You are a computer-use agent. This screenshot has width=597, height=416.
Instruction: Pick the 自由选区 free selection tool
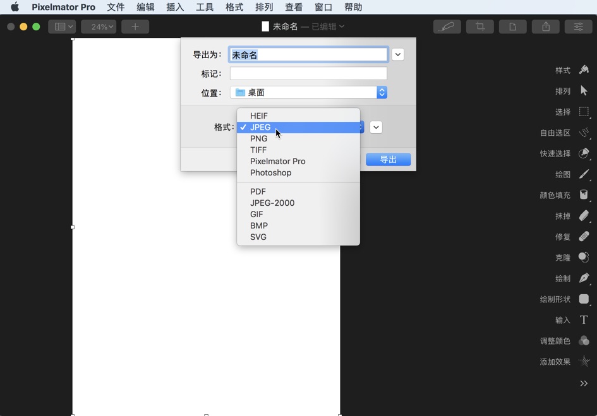584,133
